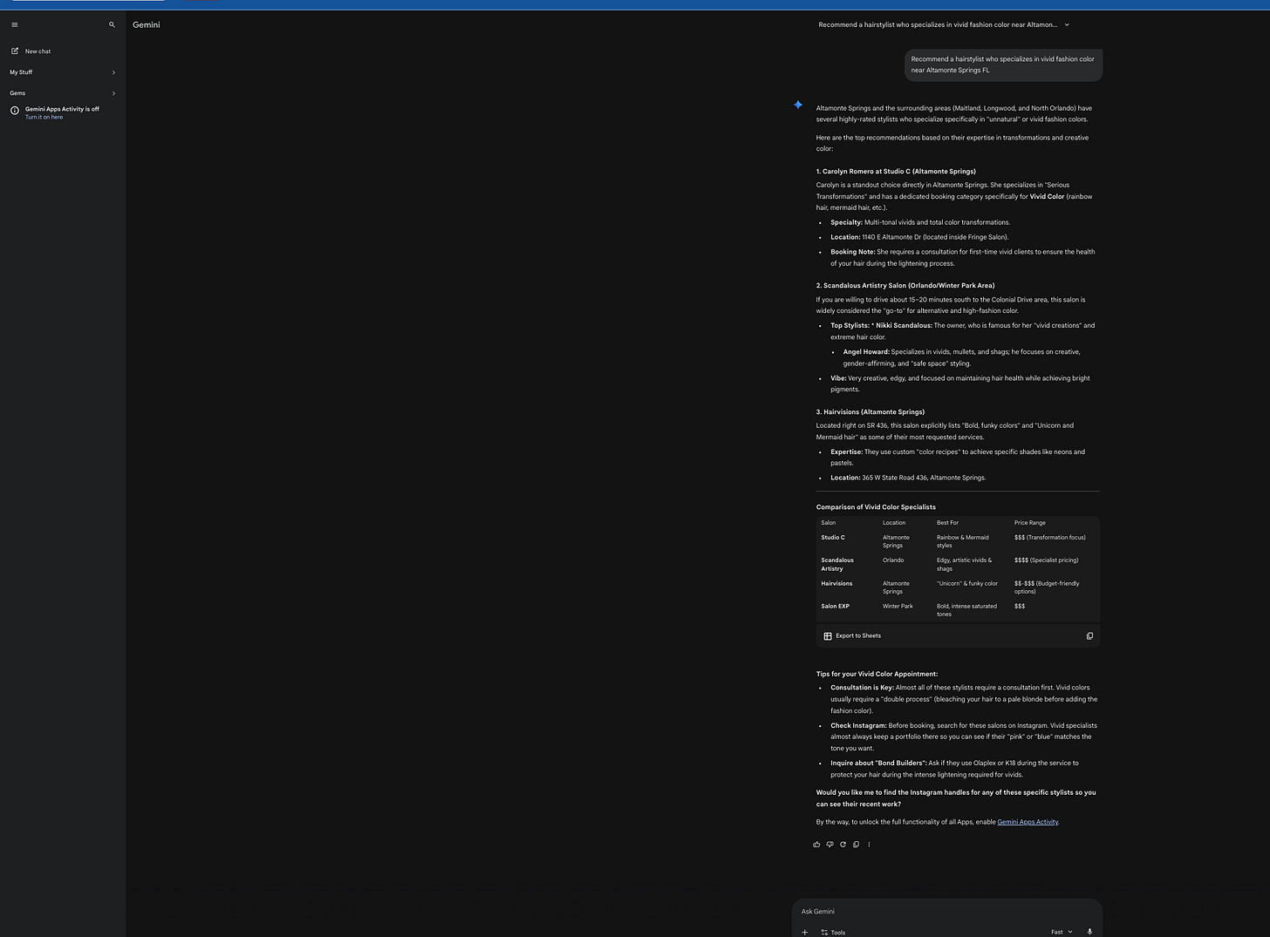Click the 'Salon EXP' table cell
1270x937 pixels.
[x=836, y=607]
